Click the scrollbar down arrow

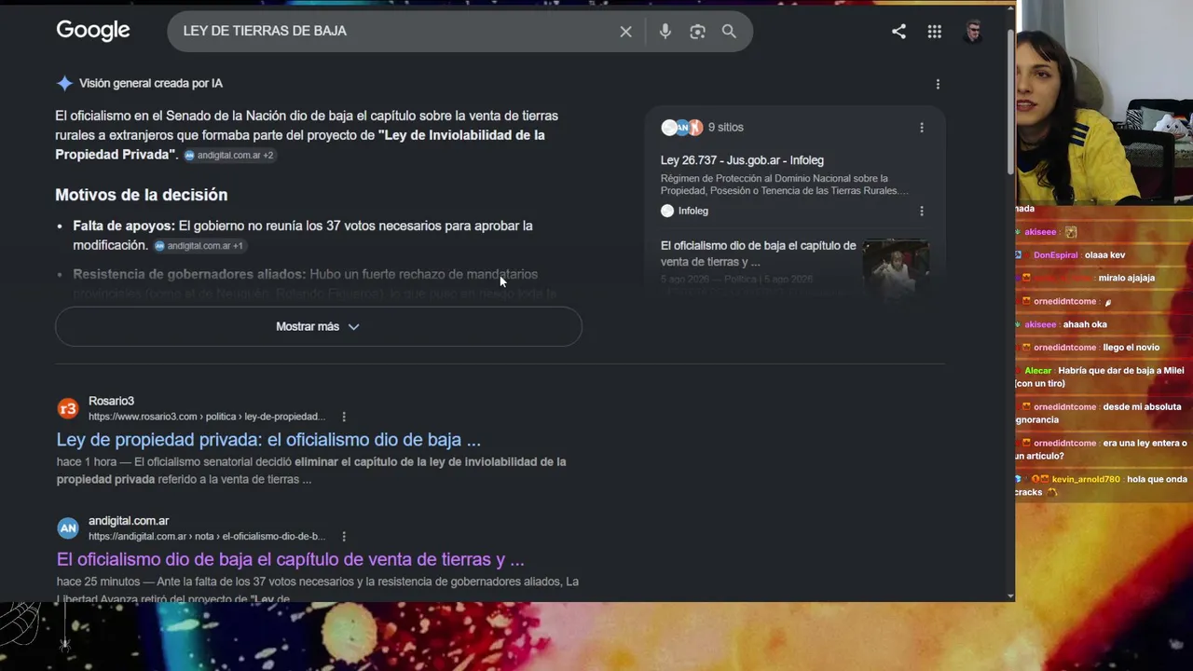coord(1010,596)
